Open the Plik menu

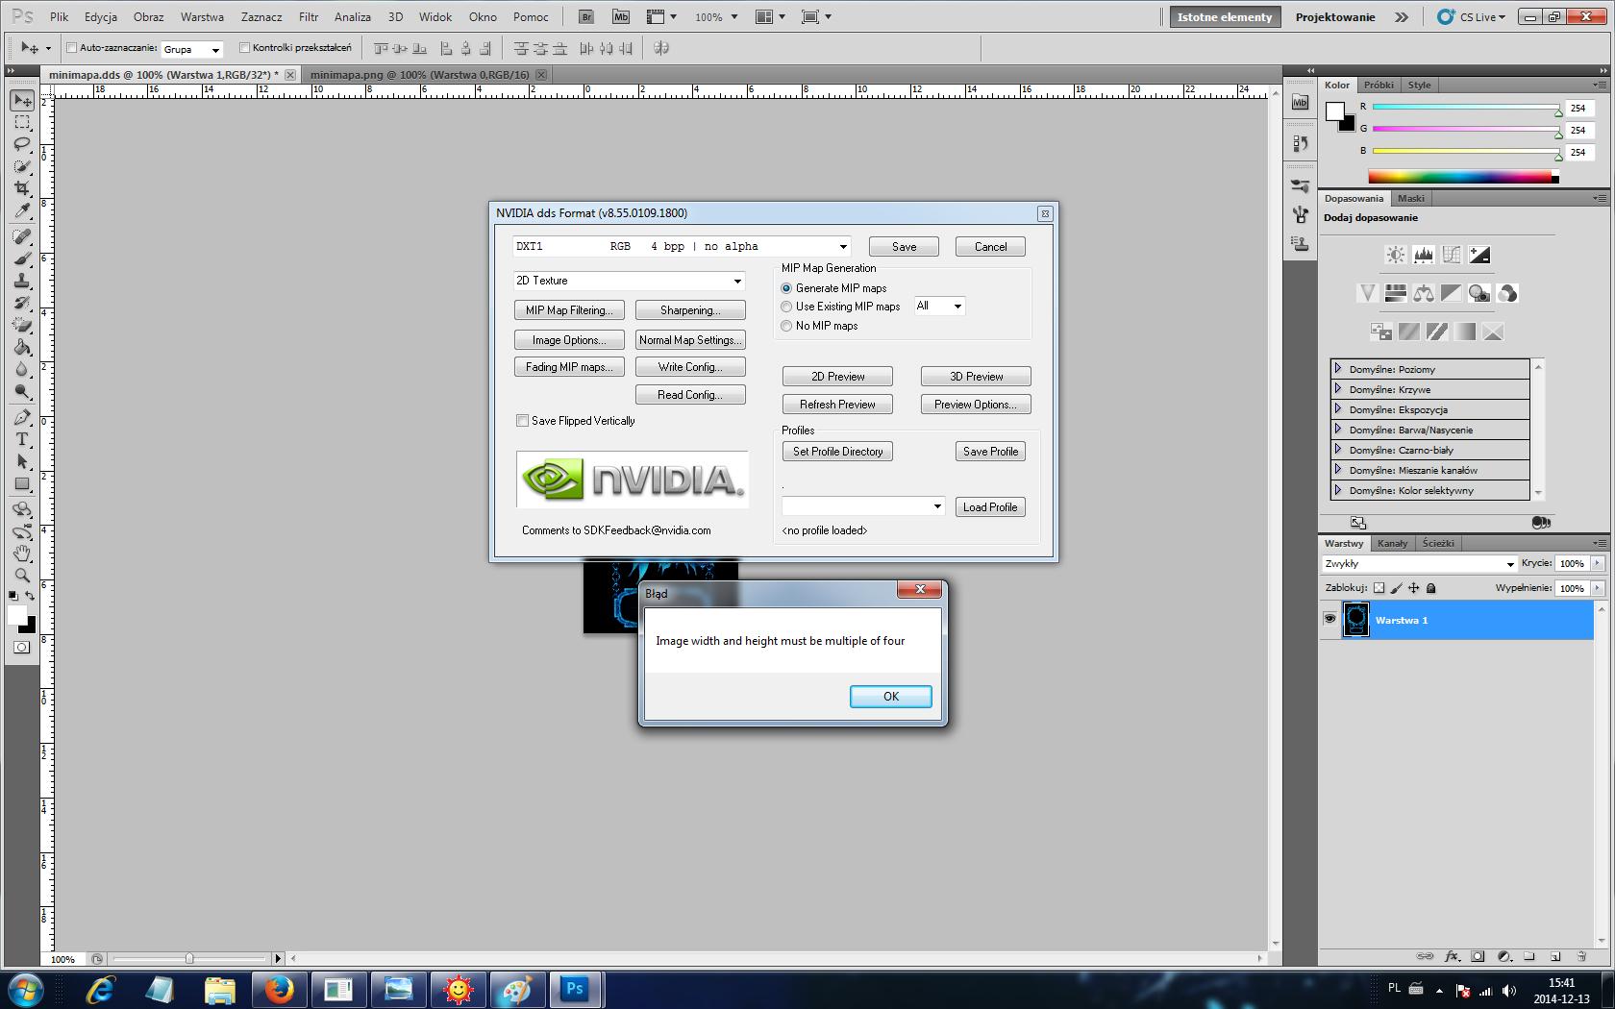(x=60, y=17)
